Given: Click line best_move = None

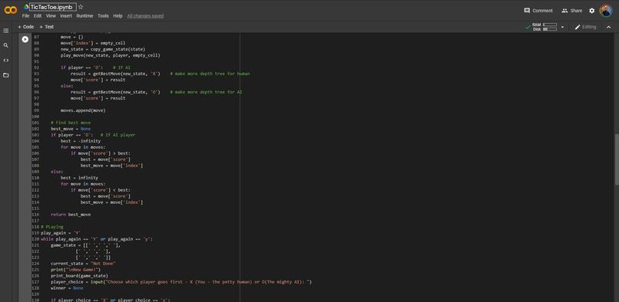Looking at the screenshot, I should click(71, 129).
